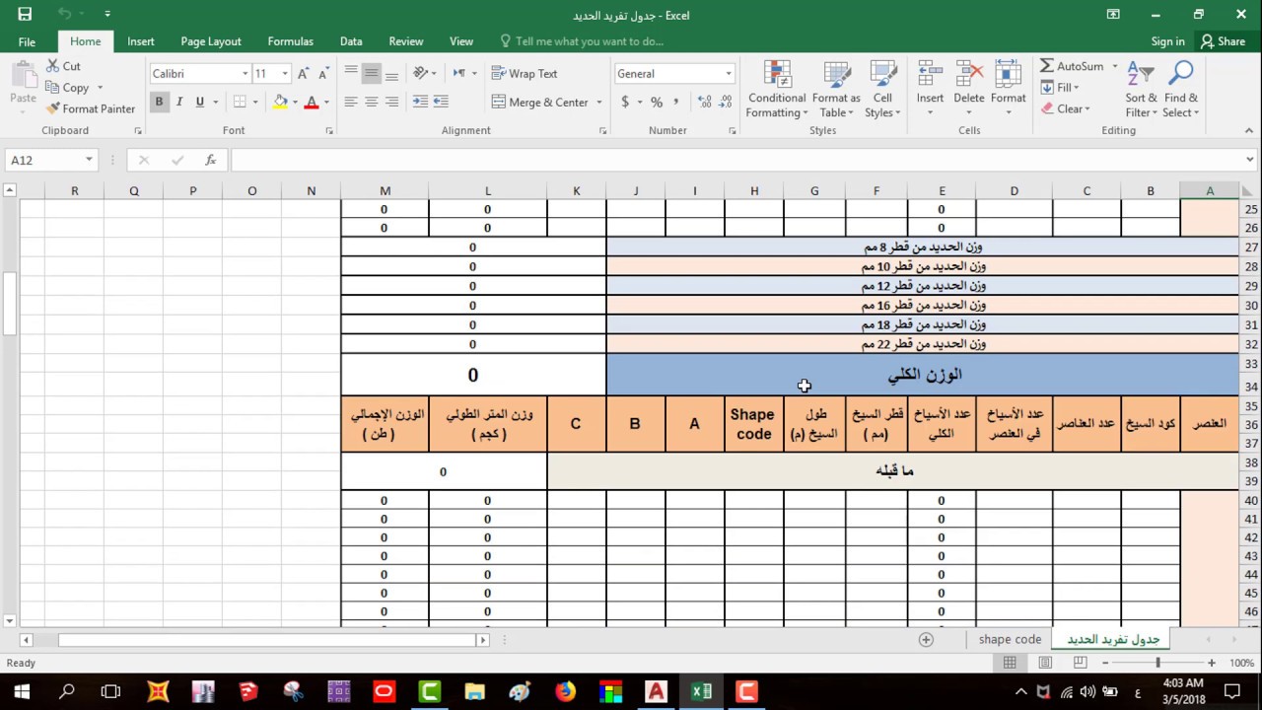The width and height of the screenshot is (1262, 710).
Task: Click the Cut button
Action: (x=64, y=66)
